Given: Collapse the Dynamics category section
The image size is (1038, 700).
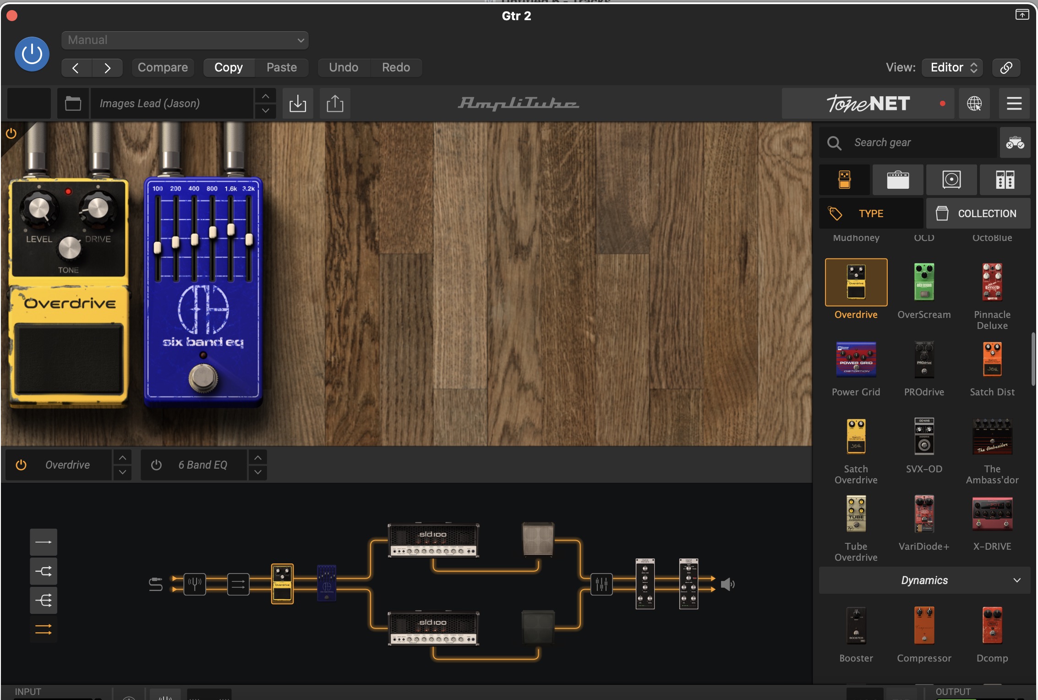Looking at the screenshot, I should point(924,580).
